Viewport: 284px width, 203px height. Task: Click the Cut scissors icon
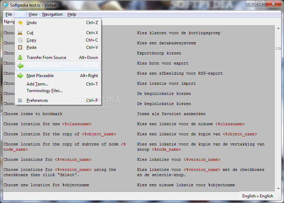20,33
